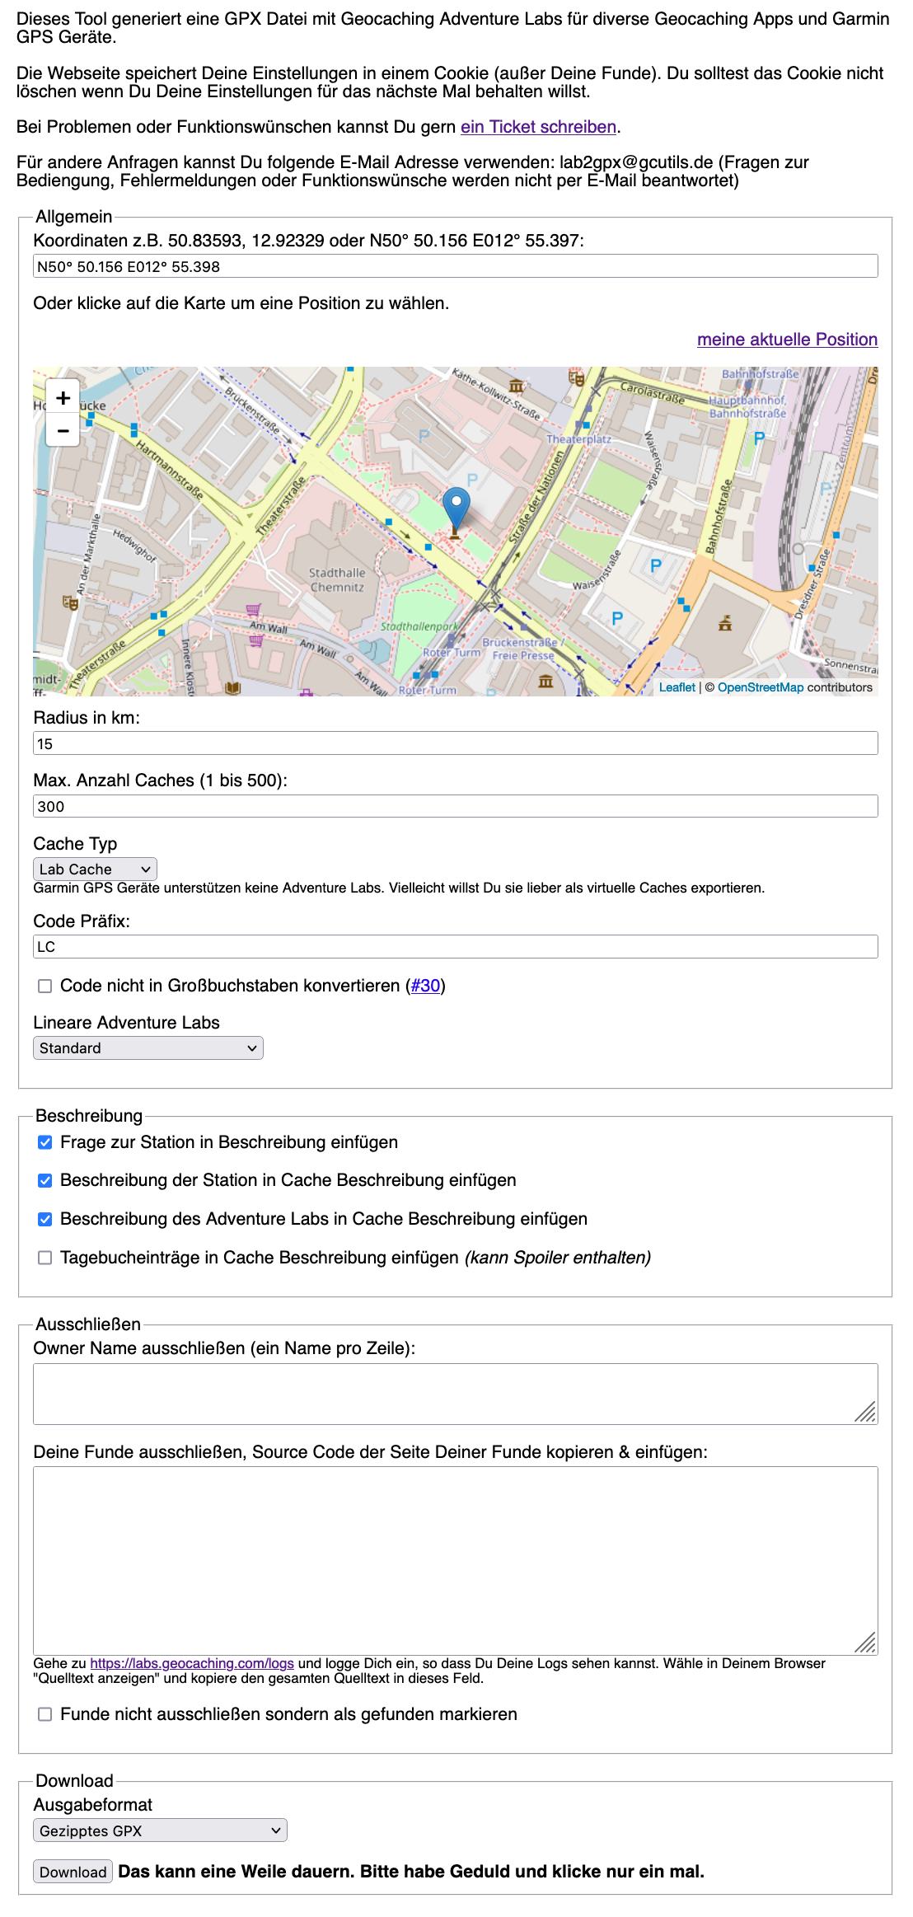The height and width of the screenshot is (1917, 913).
Task: Click the Owner Name text area resize handle
Action: pyautogui.click(x=866, y=1413)
